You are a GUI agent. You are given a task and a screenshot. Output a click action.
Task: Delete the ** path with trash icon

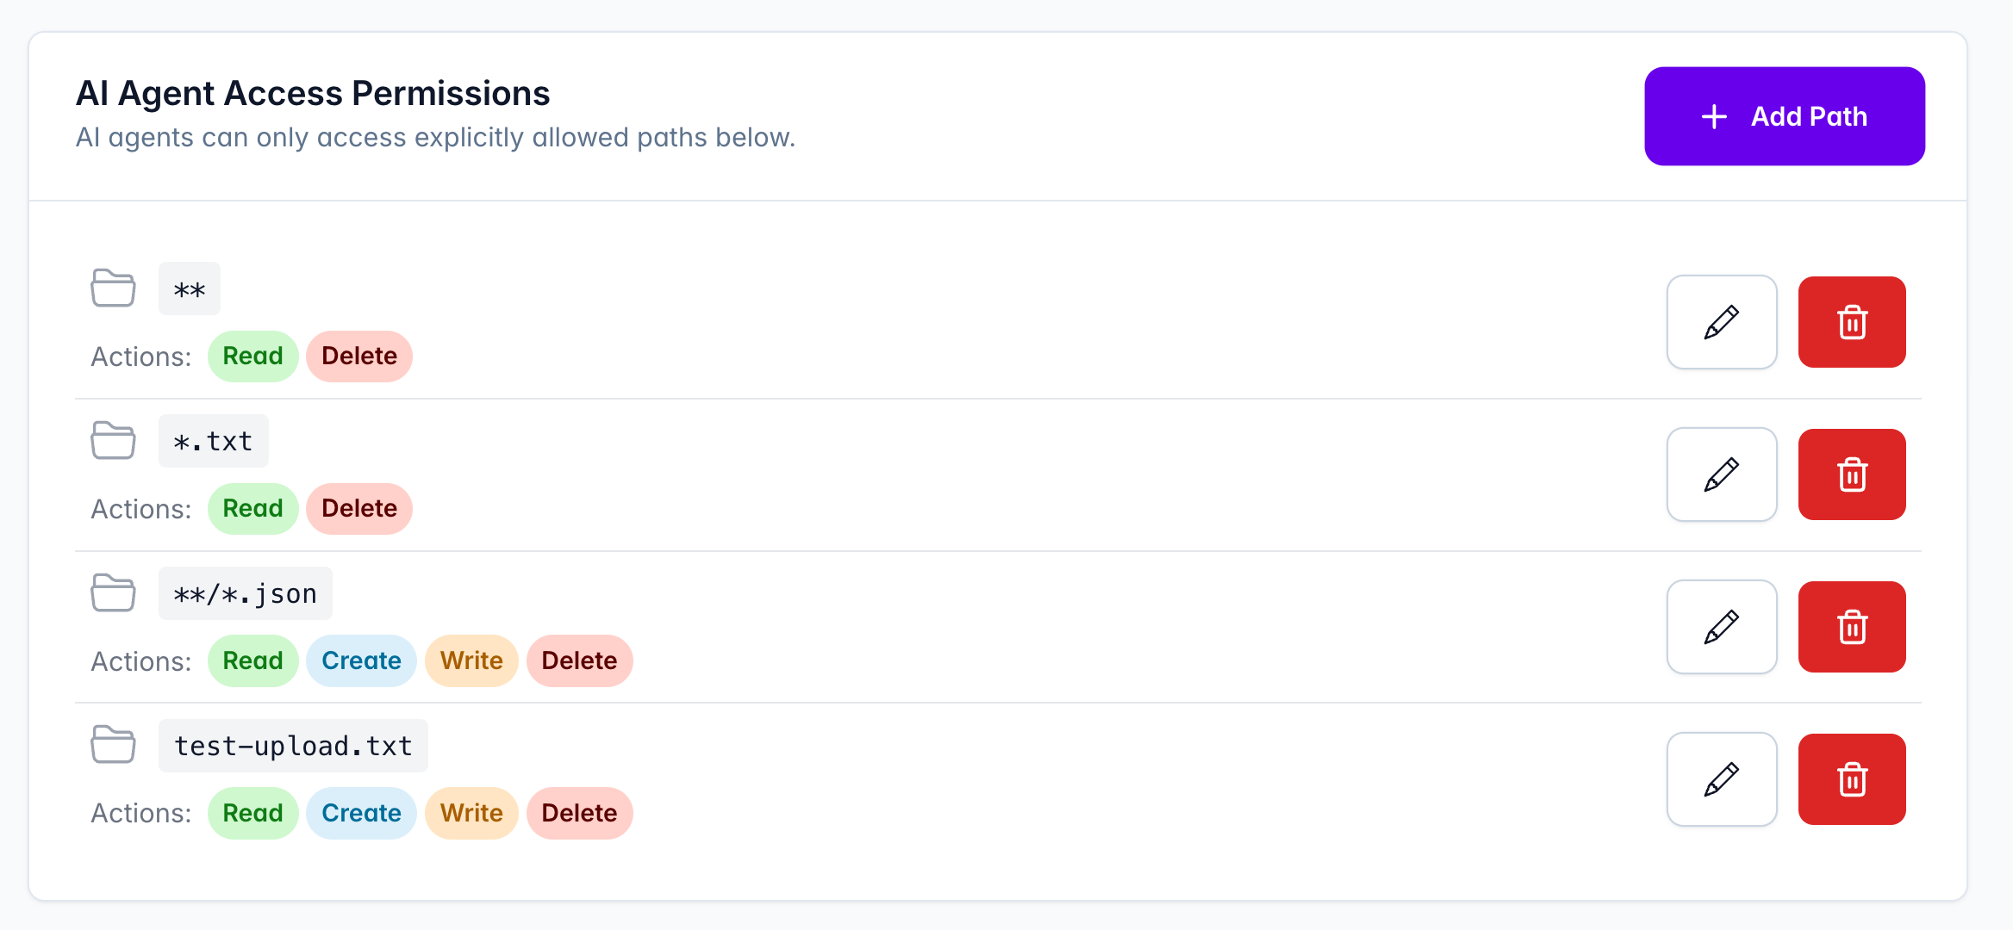[x=1851, y=322]
